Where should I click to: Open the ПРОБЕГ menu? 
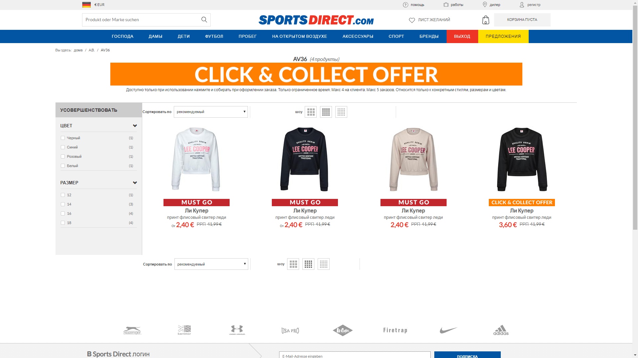point(248,36)
